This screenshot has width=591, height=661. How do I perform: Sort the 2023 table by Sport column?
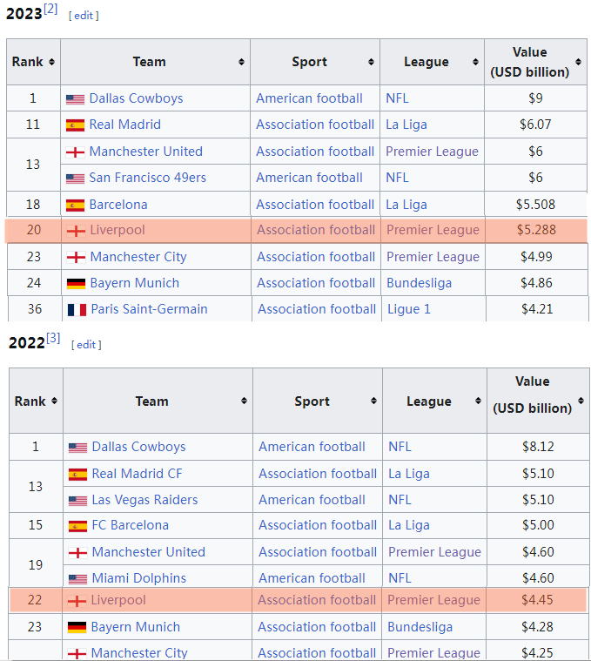(x=372, y=62)
